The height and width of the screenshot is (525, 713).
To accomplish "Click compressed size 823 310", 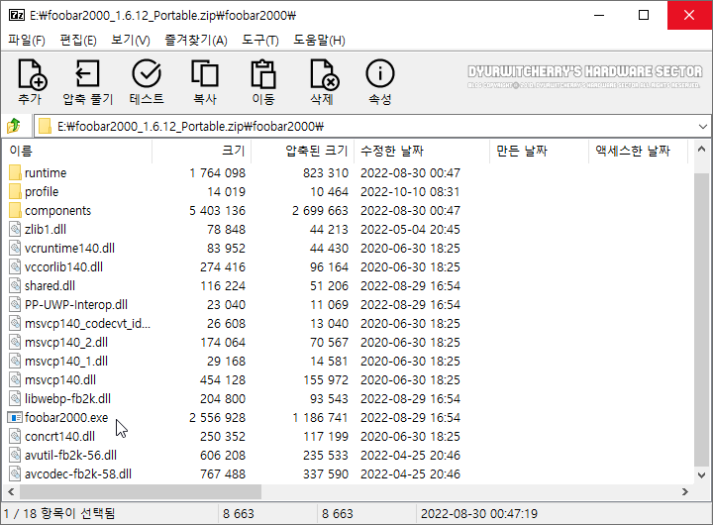I will point(326,173).
